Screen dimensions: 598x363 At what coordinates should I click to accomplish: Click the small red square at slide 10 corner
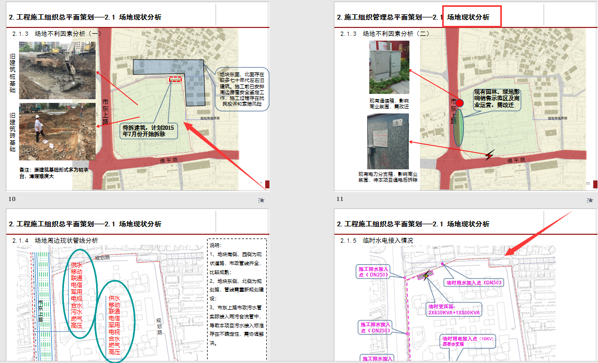267,184
